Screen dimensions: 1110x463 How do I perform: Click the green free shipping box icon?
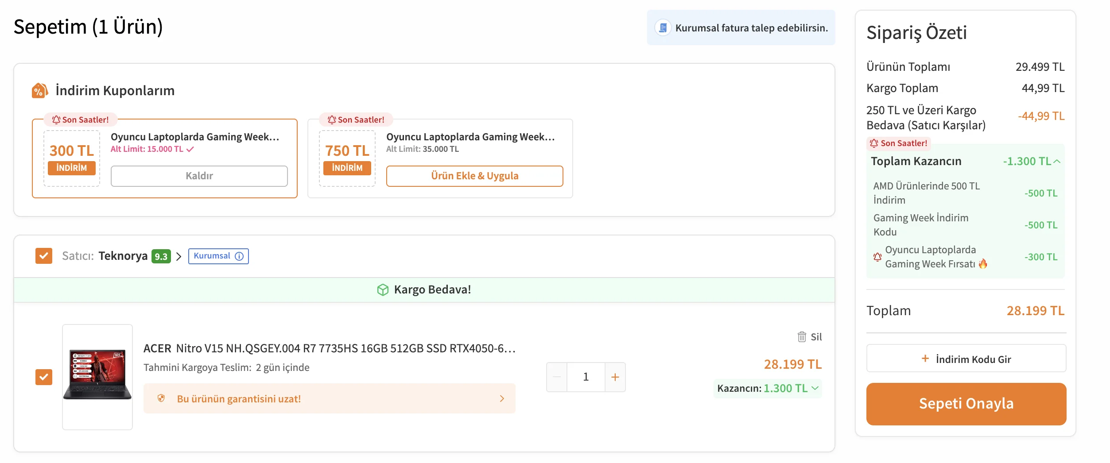[x=382, y=289]
